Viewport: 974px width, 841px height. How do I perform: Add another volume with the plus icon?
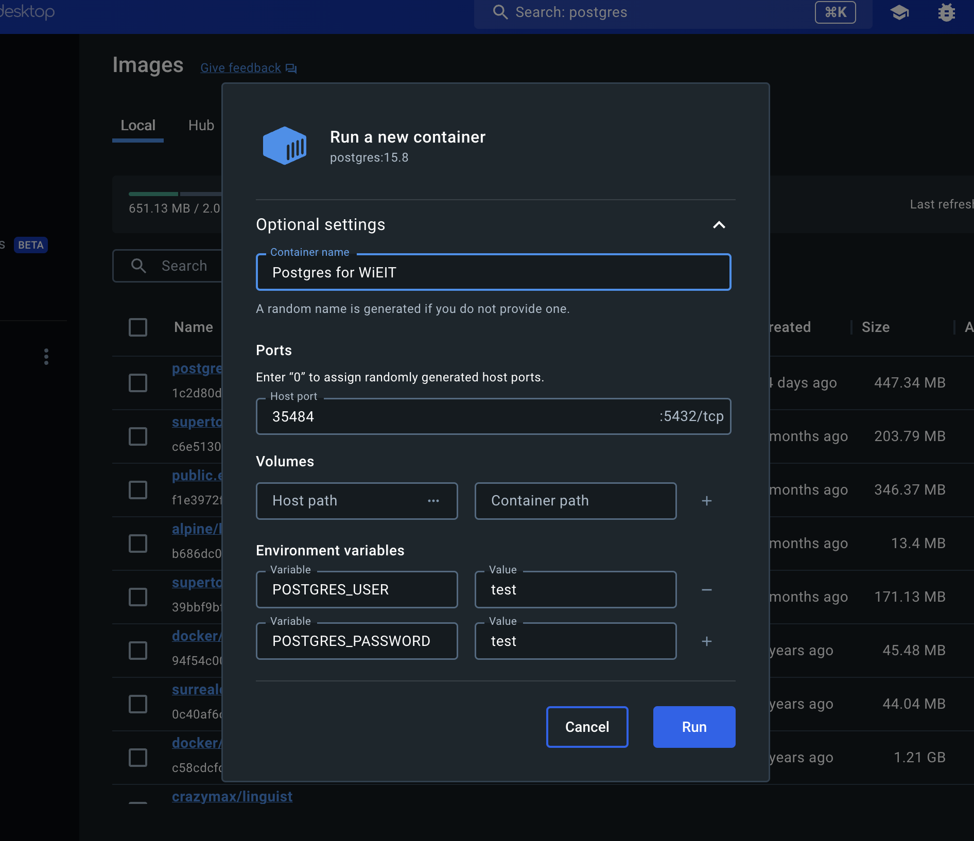[x=707, y=501]
